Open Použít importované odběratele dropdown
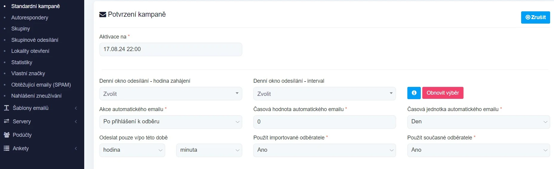The width and height of the screenshot is (554, 169). pos(324,150)
